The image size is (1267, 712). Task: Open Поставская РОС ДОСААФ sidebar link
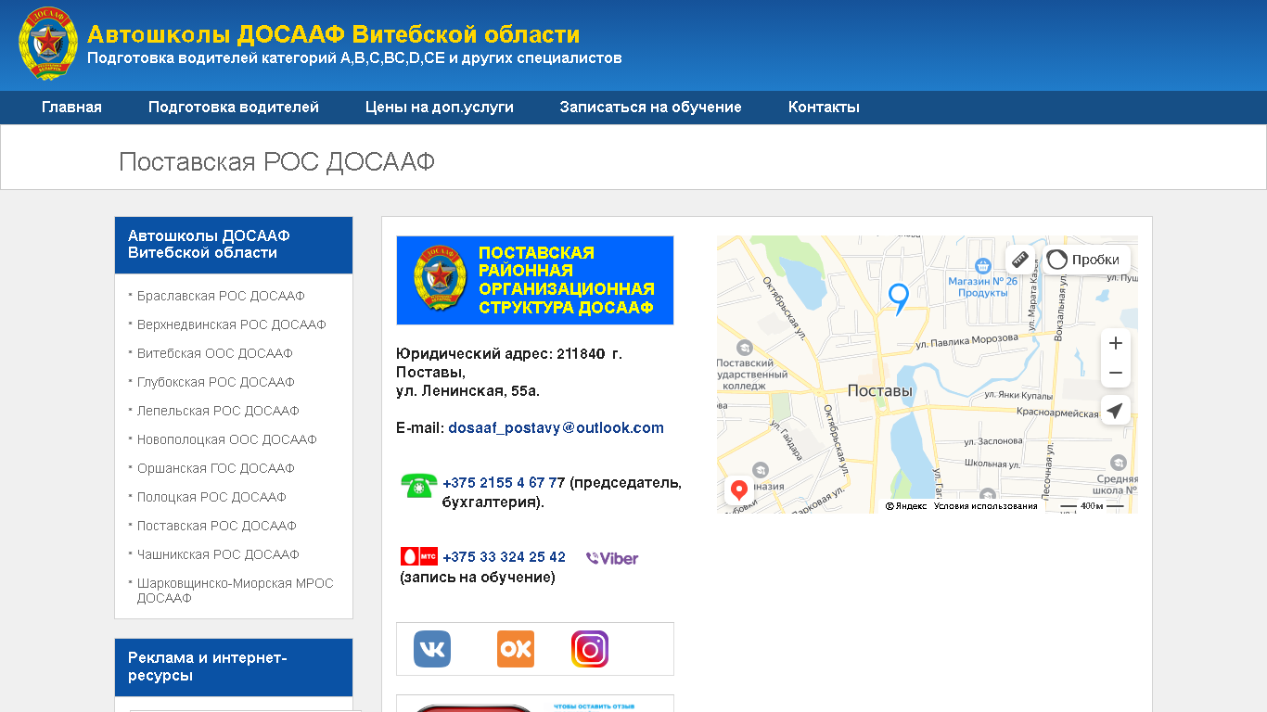tap(217, 526)
